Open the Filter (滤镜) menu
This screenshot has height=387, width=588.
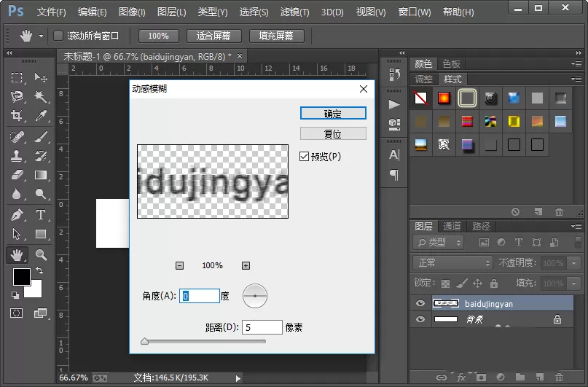(295, 12)
